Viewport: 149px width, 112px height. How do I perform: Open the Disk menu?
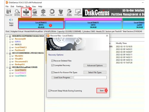(12, 7)
